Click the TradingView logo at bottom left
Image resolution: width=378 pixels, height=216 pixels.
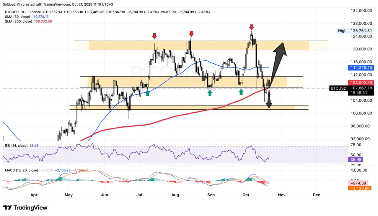pos(25,207)
